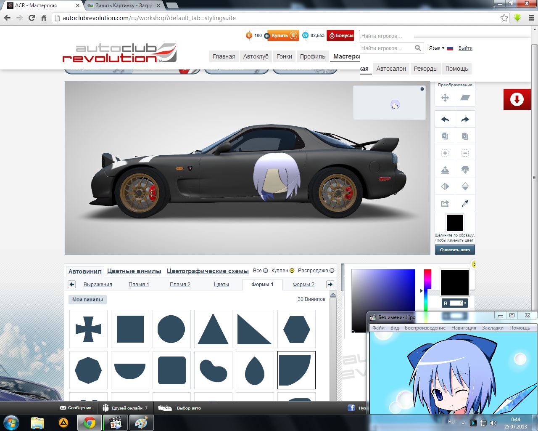Flip the vinyl vertically

tap(465, 186)
